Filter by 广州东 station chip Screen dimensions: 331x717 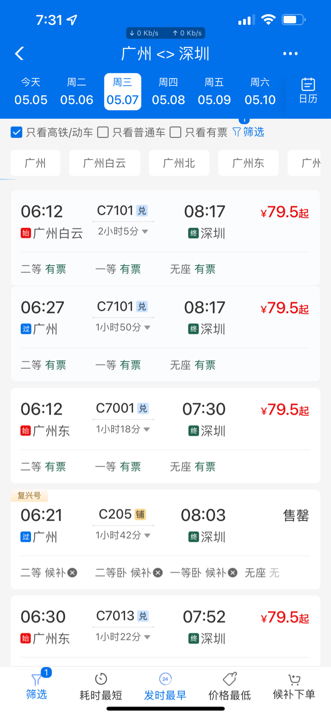pos(248,163)
